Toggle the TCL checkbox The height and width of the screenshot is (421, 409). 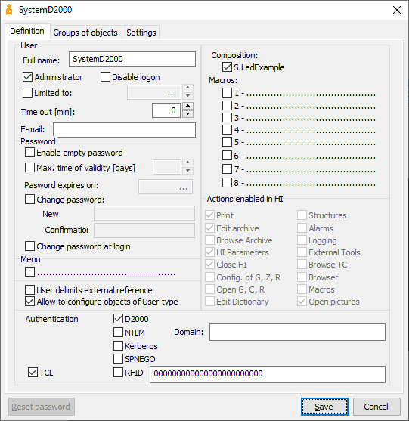(x=33, y=373)
